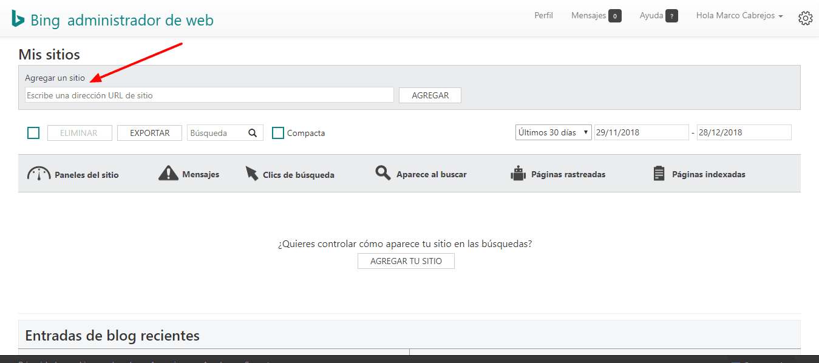Expand the Hola Marco Cabrejos menu
819x363 pixels.
click(x=739, y=16)
